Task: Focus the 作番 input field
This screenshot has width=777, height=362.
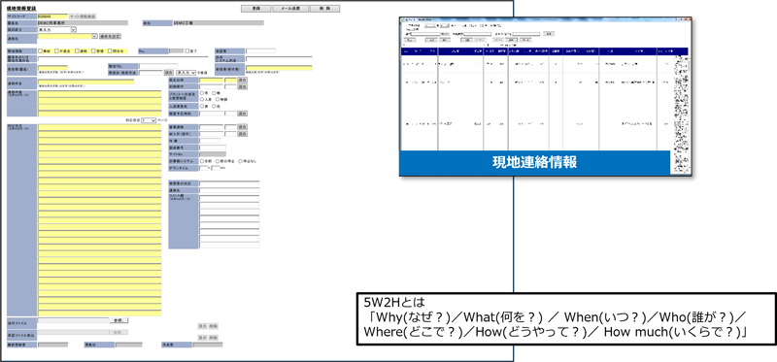Action: click(x=210, y=141)
